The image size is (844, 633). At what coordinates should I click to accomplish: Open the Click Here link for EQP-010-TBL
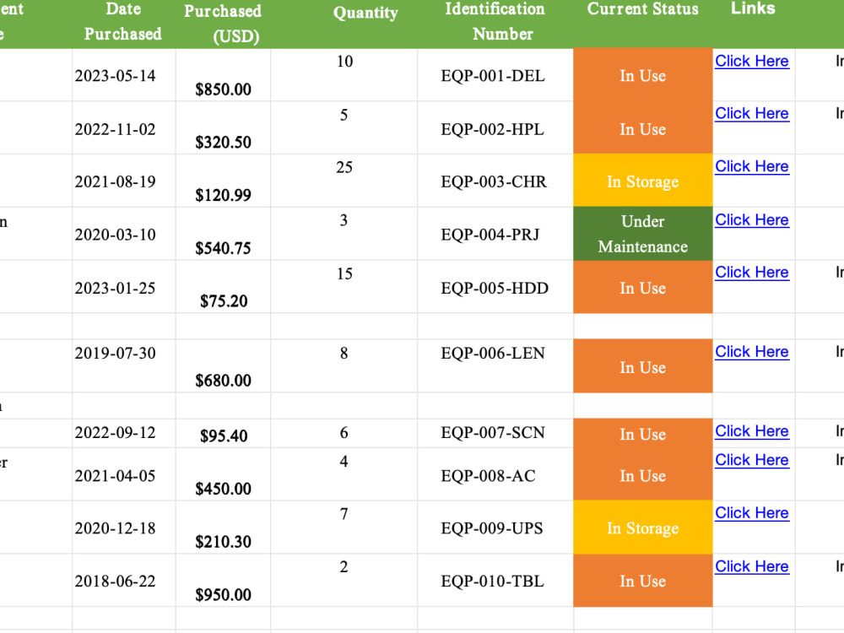coord(751,566)
